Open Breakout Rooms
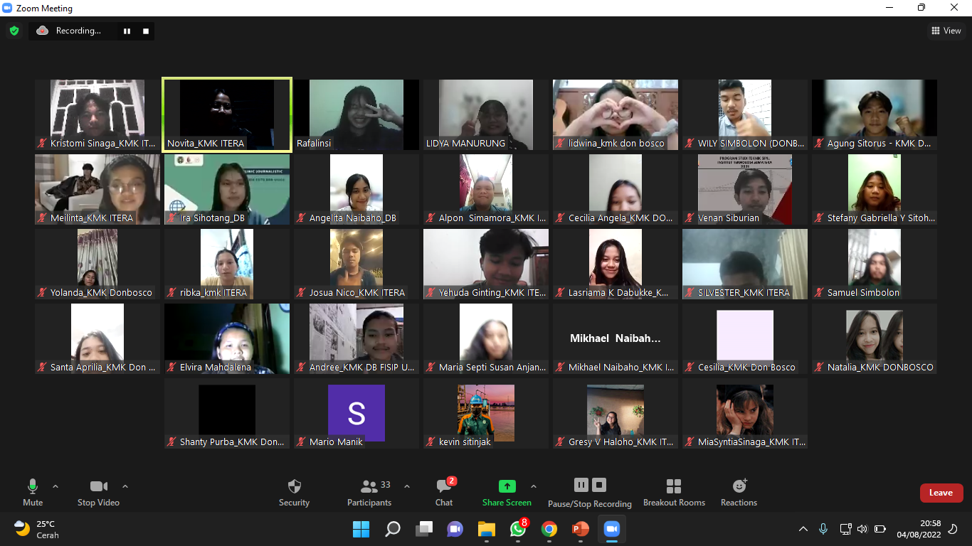972x546 pixels. (x=673, y=492)
